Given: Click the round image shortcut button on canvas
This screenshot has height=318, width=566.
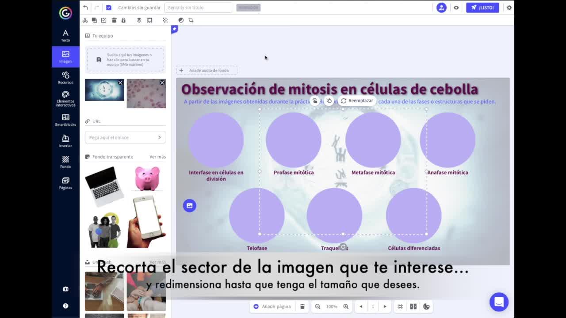Looking at the screenshot, I should point(190,205).
